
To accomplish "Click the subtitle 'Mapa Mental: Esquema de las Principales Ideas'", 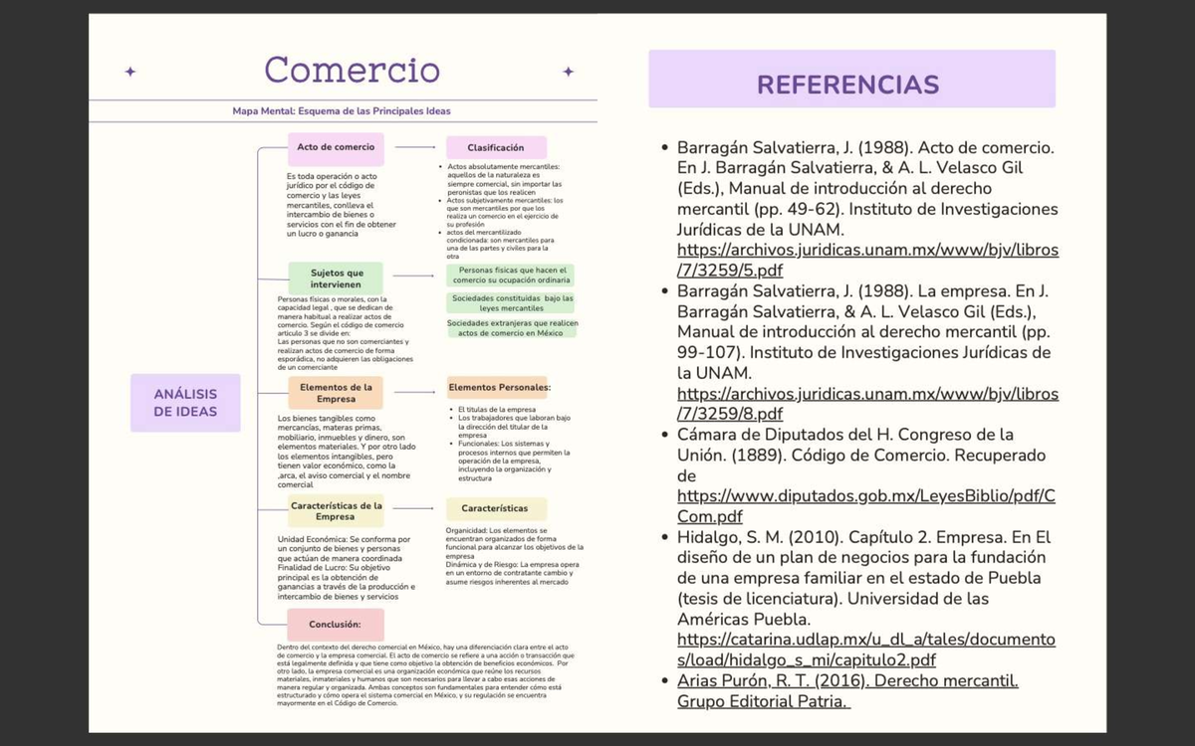I will tap(342, 110).
